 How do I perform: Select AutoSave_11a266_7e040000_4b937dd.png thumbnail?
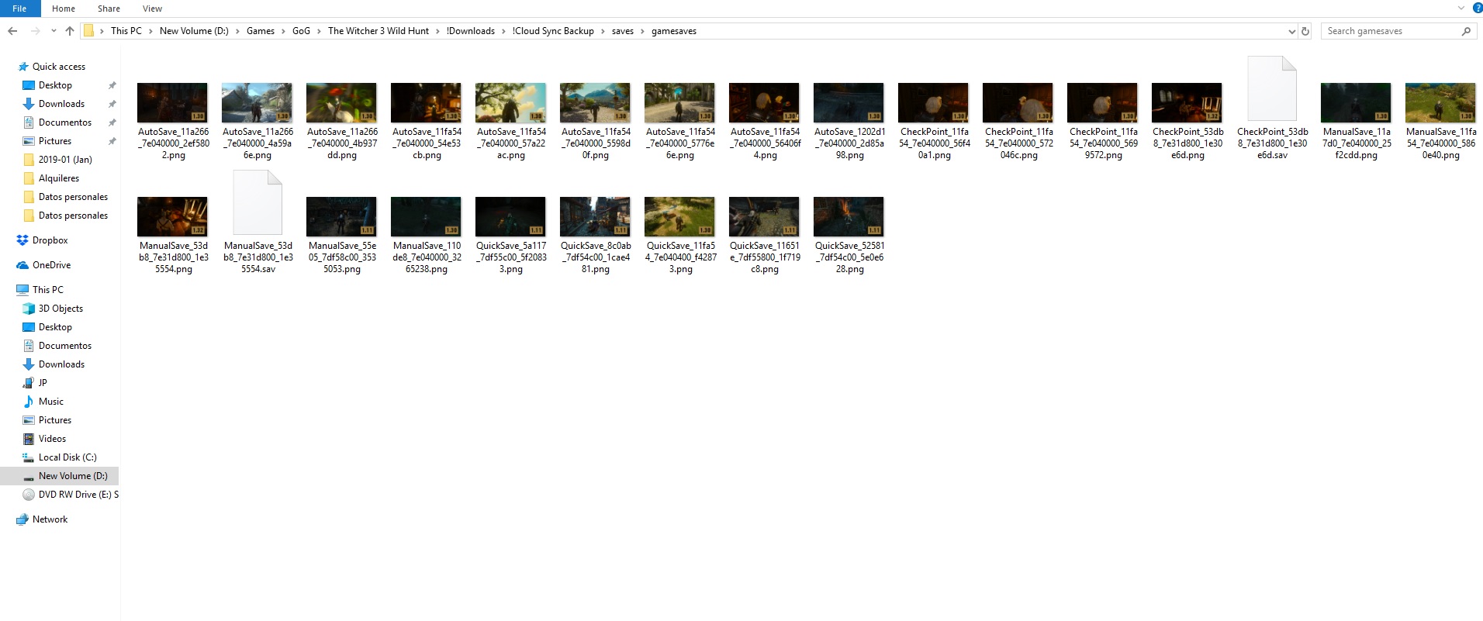(x=341, y=102)
